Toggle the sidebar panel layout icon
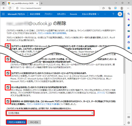This screenshot has width=132, height=126. point(129,117)
